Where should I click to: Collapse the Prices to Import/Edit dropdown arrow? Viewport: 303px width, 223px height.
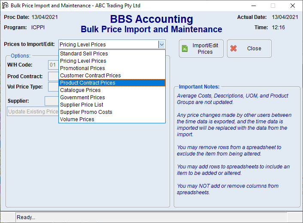coord(161,44)
